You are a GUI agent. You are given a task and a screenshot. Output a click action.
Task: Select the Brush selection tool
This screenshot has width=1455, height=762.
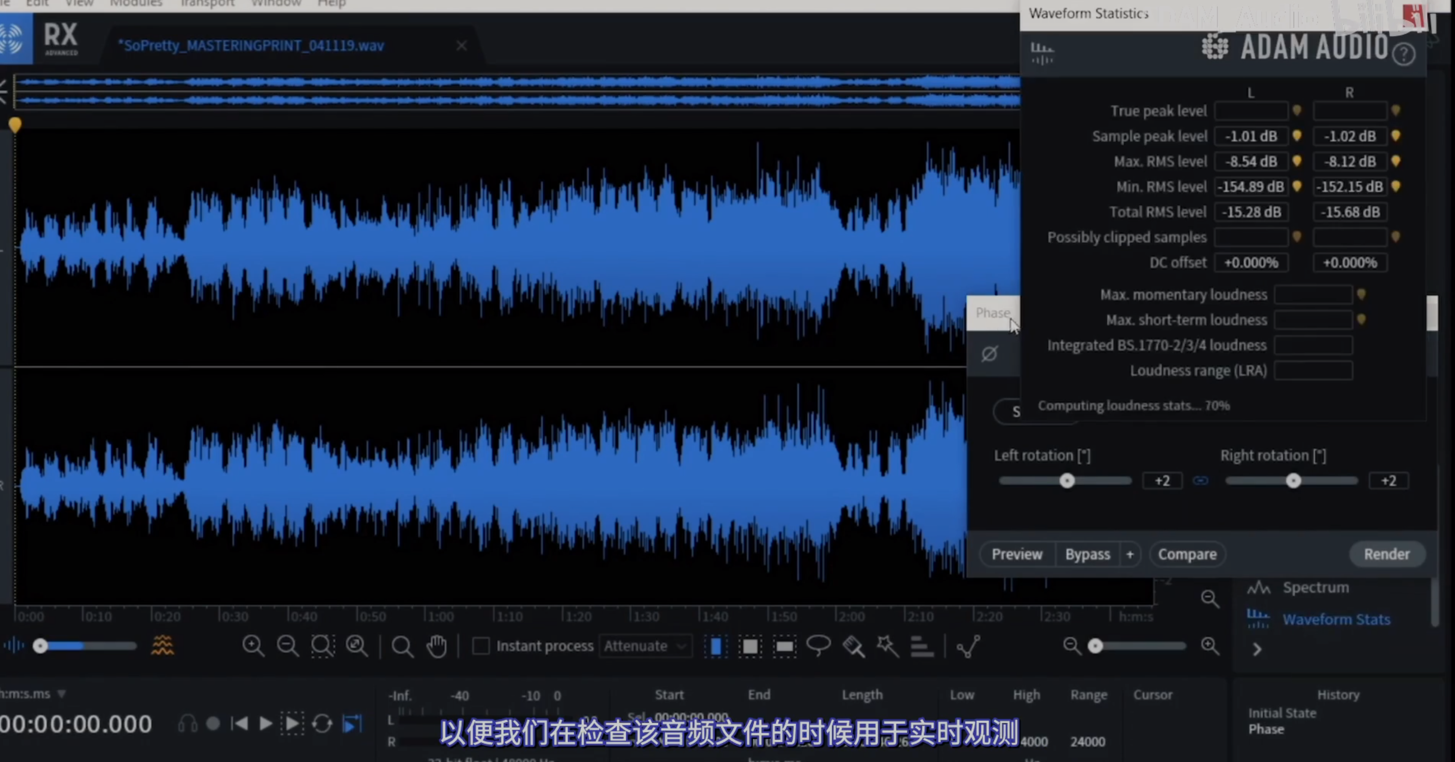click(853, 646)
